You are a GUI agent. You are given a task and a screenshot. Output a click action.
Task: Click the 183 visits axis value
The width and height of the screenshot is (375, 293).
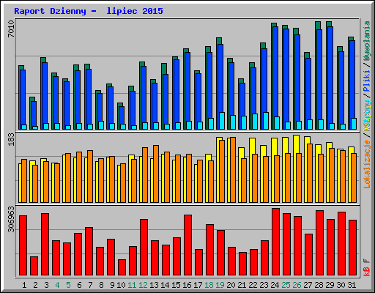coord(11,139)
